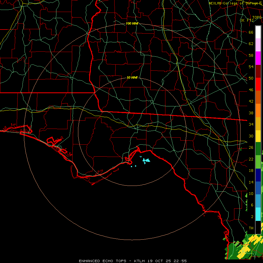Click the TOPS legend title
The width and height of the screenshot is (263, 263).
[257, 18]
